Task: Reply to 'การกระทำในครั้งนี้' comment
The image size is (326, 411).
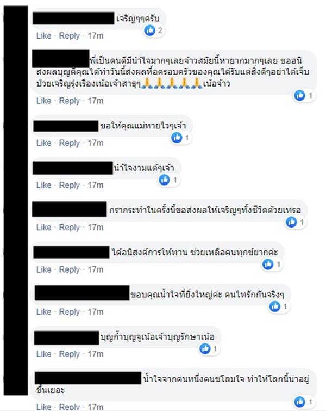Action: click(x=70, y=228)
